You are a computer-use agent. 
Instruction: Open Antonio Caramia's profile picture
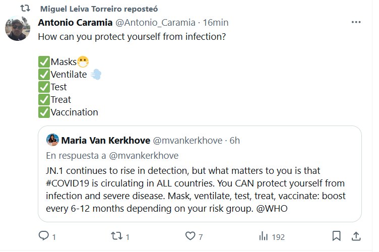click(18, 28)
